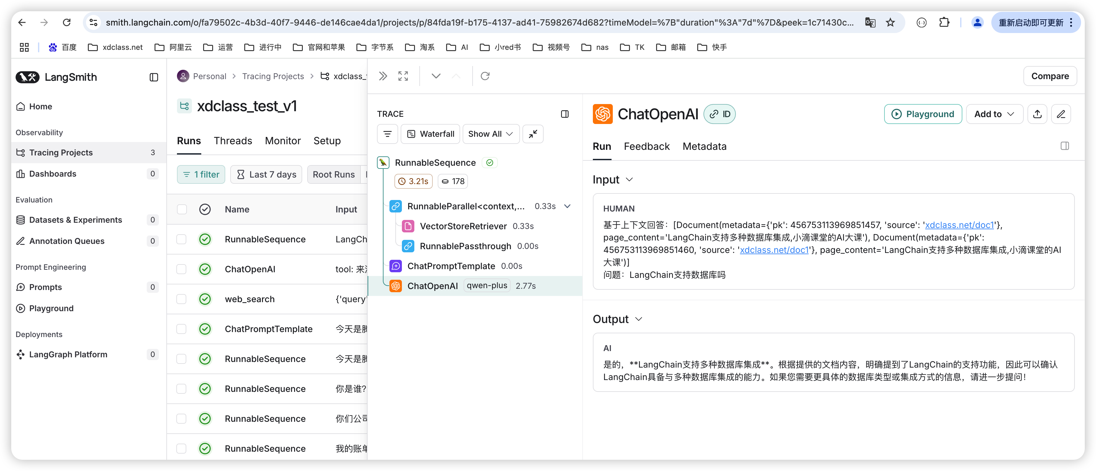Copy run ID with ID badge
Image resolution: width=1096 pixels, height=471 pixels.
719,114
